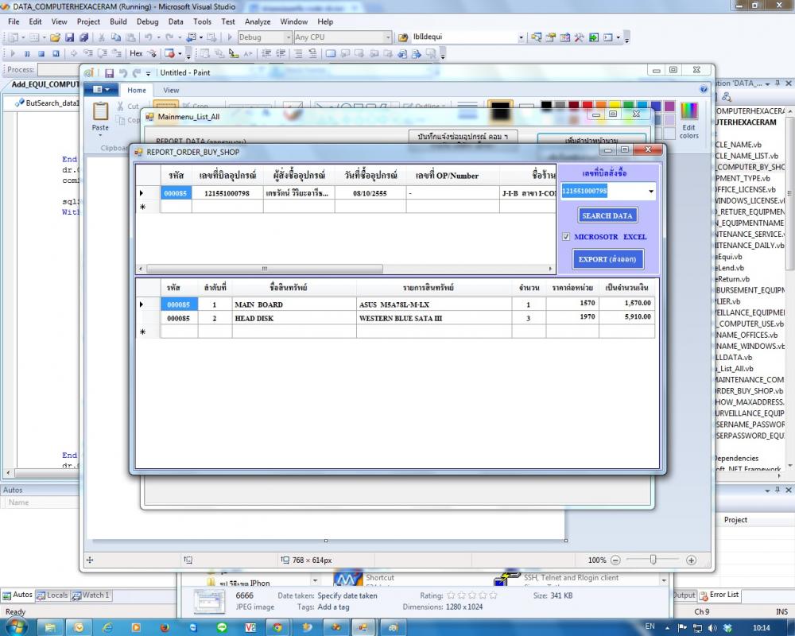Click the Cut scissors icon in Visual Studio toolbar

102,37
